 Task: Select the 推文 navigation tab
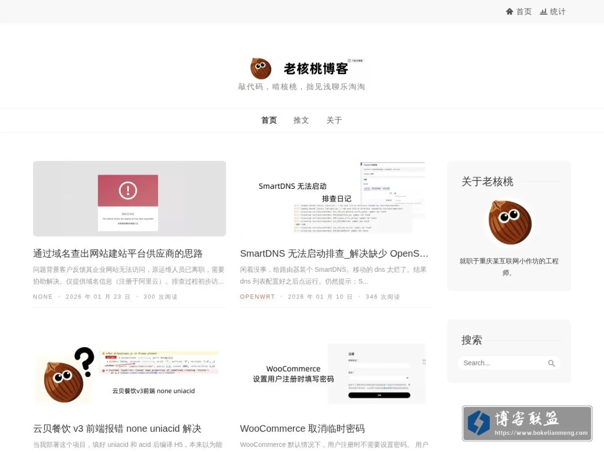coord(301,120)
